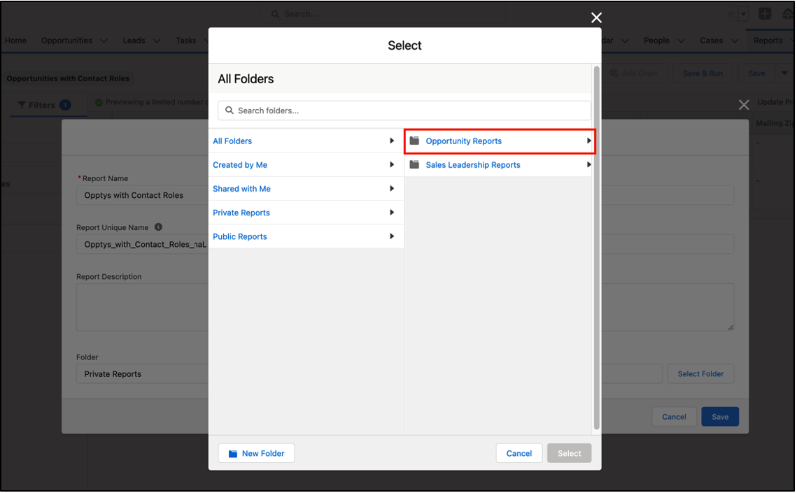The image size is (797, 493).
Task: Open the Shared with Me category
Action: (x=241, y=189)
